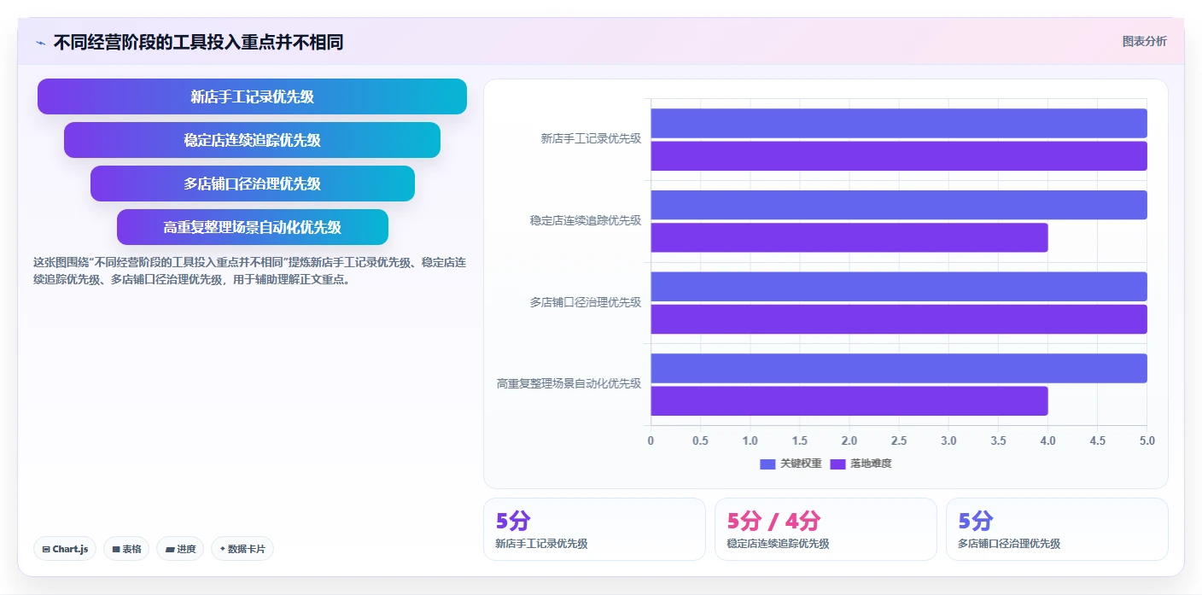Click the 0 x-axis tick label
This screenshot has width=1202, height=595.
click(651, 440)
